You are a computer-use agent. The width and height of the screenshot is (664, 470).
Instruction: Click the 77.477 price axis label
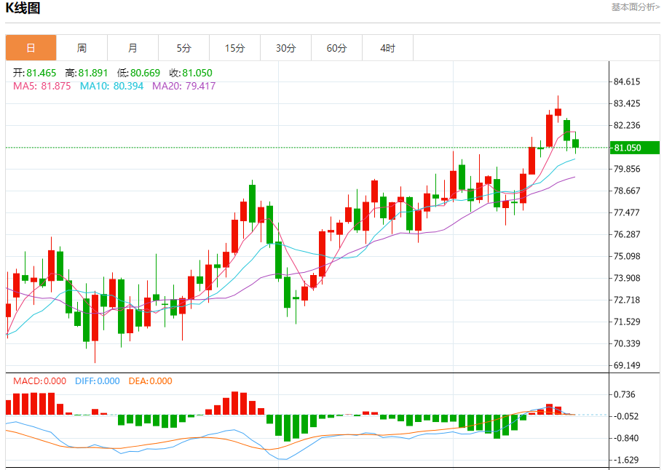(x=627, y=212)
